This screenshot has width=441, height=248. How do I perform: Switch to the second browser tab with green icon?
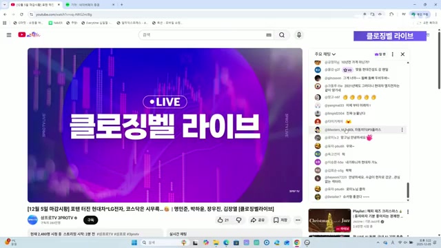pyautogui.click(x=90, y=5)
